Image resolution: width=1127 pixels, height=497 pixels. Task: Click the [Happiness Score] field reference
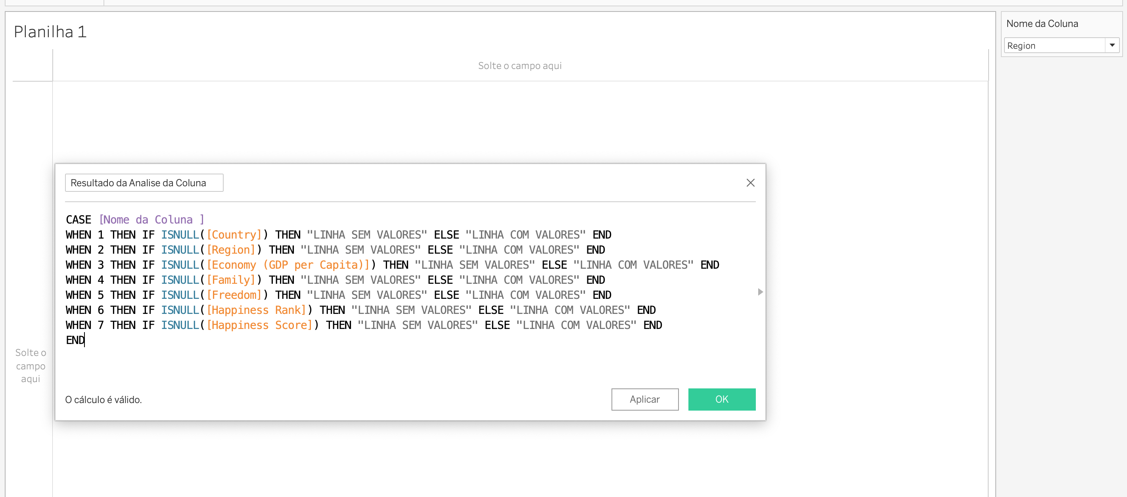coord(258,325)
